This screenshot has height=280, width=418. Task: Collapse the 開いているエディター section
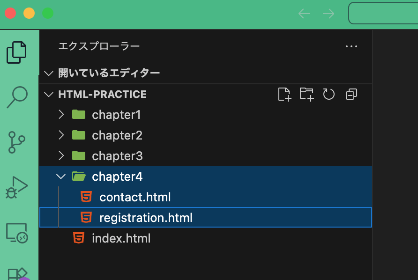(x=48, y=73)
